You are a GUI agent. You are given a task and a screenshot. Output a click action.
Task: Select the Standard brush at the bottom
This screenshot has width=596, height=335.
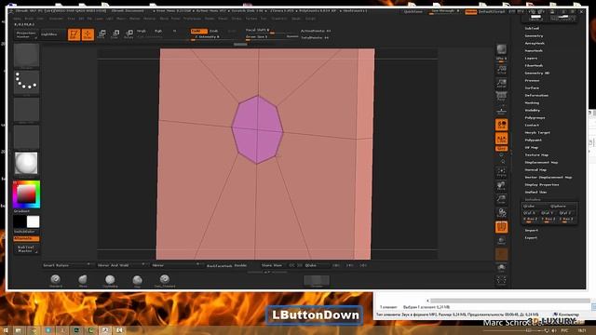[56, 281]
